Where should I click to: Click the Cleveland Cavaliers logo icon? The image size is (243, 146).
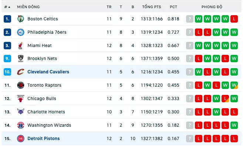tap(21, 72)
